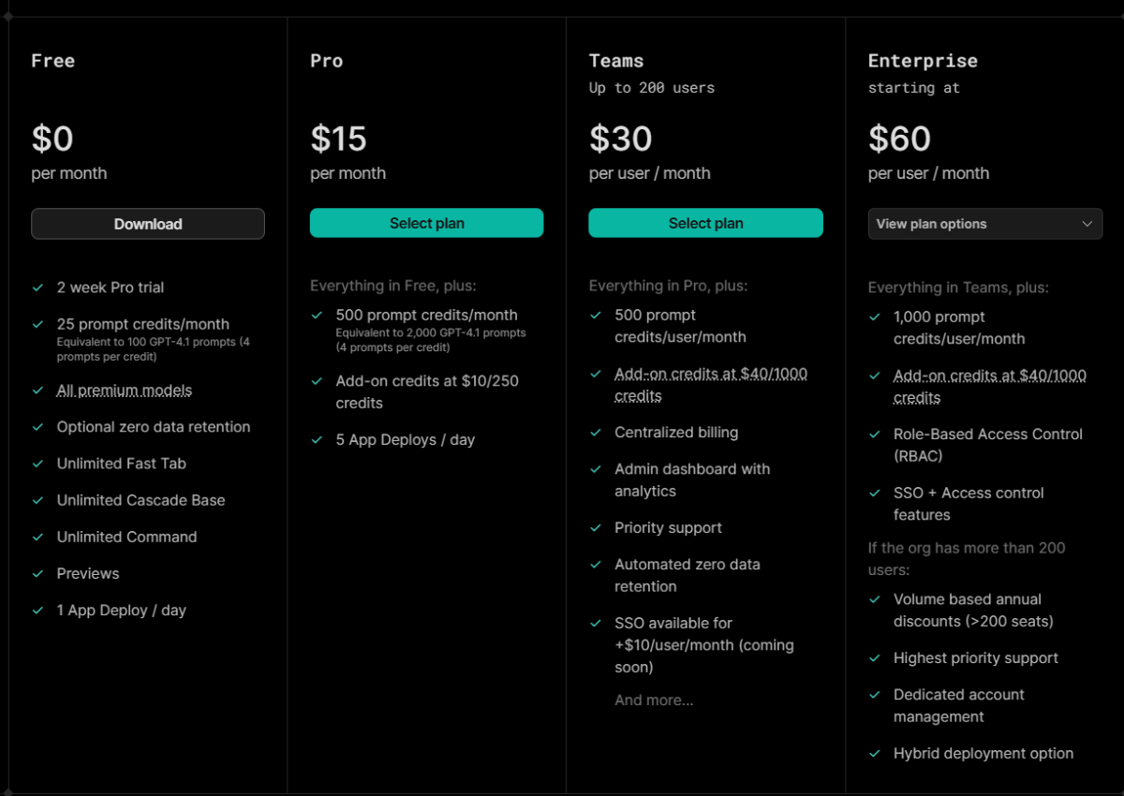Click checkmark next to Unlimited Fast Tab

click(x=38, y=464)
